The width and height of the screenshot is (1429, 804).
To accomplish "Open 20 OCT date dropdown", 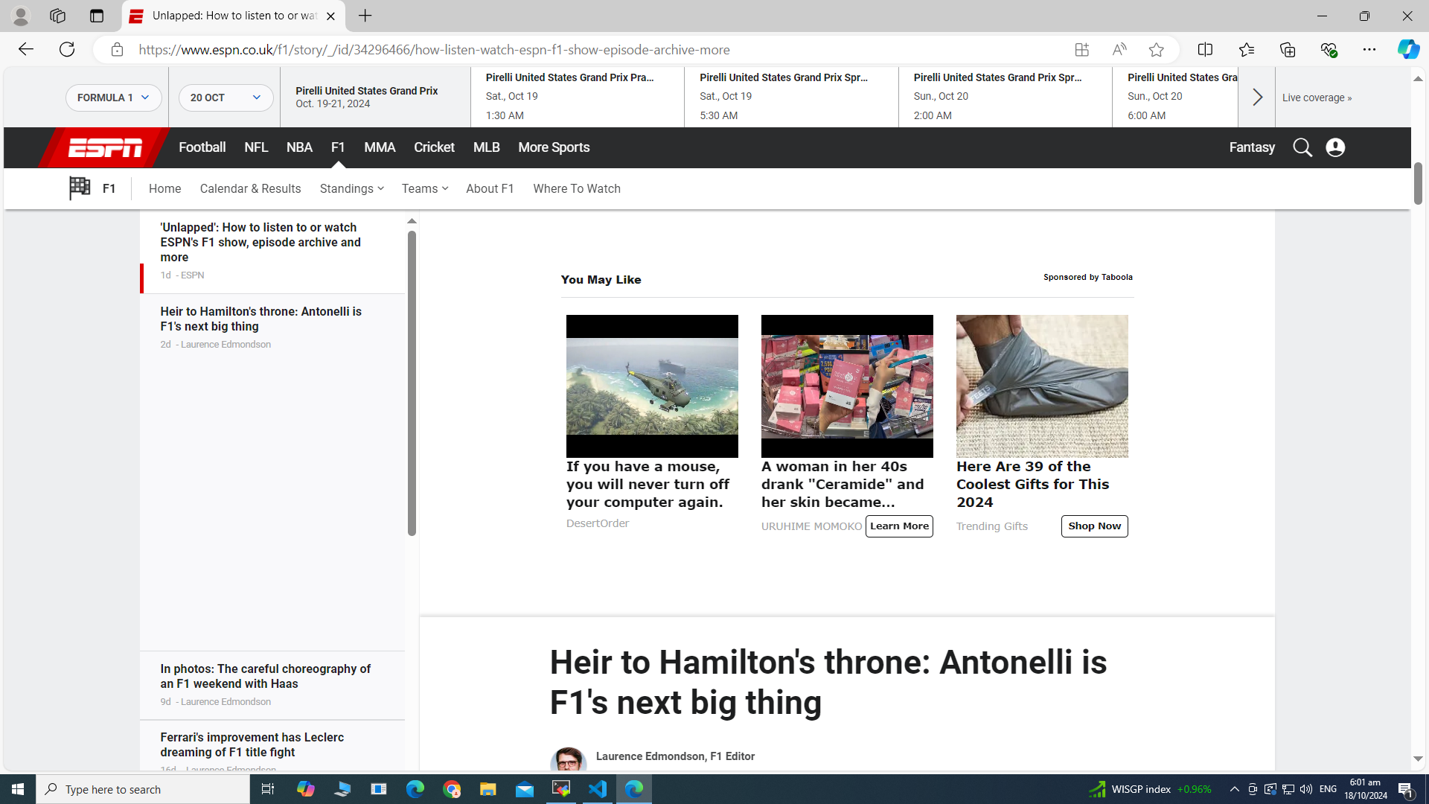I will tap(226, 98).
